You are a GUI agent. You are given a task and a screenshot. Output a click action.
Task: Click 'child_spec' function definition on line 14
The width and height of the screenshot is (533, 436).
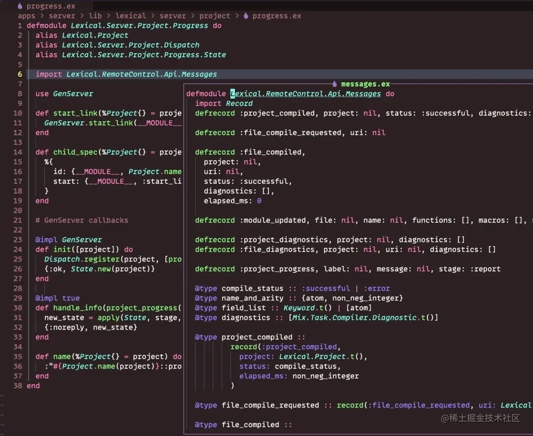[x=75, y=152]
